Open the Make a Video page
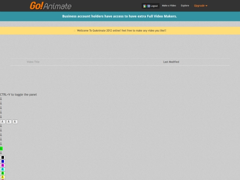The image size is (240, 180). tap(169, 6)
